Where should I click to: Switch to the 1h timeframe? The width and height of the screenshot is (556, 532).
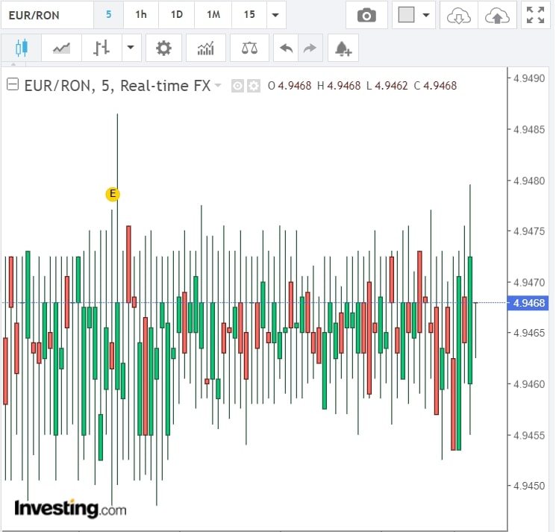[140, 15]
